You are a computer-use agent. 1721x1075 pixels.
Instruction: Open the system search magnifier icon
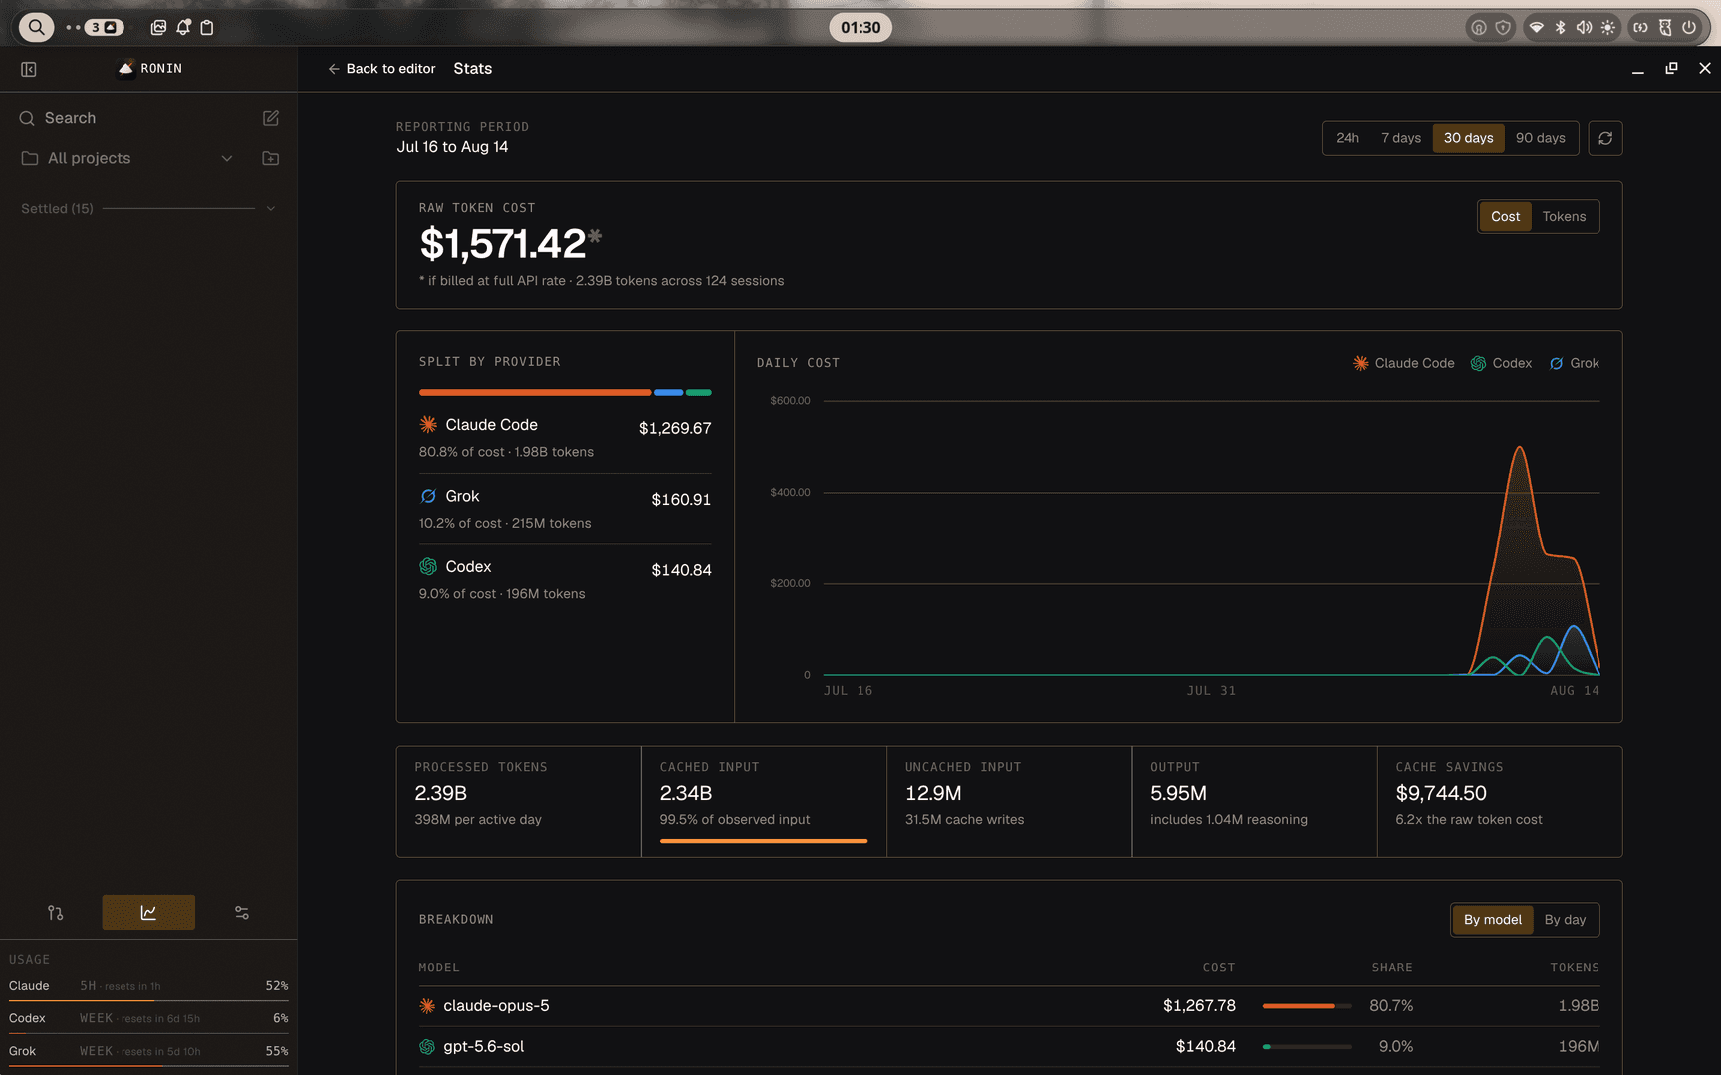[x=36, y=27]
